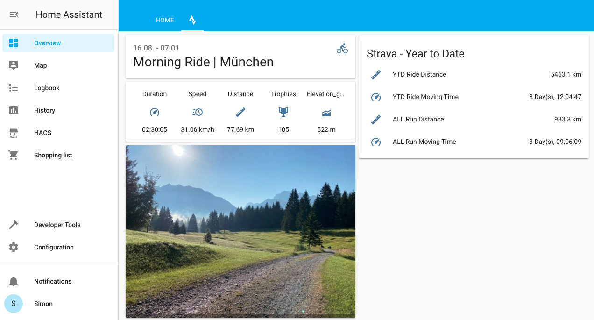The width and height of the screenshot is (594, 320).
Task: Click the 105 trophies value
Action: pyautogui.click(x=283, y=129)
